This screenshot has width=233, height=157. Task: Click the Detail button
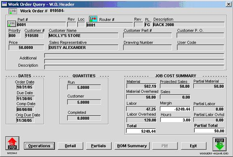(70, 146)
